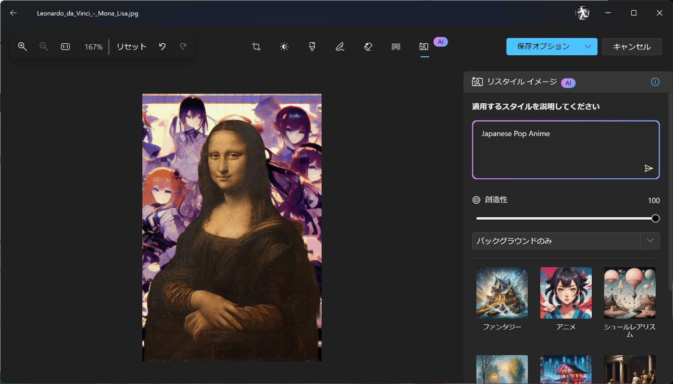Click the リスタイル イメージ panel title
The image size is (673, 384).
click(x=522, y=82)
